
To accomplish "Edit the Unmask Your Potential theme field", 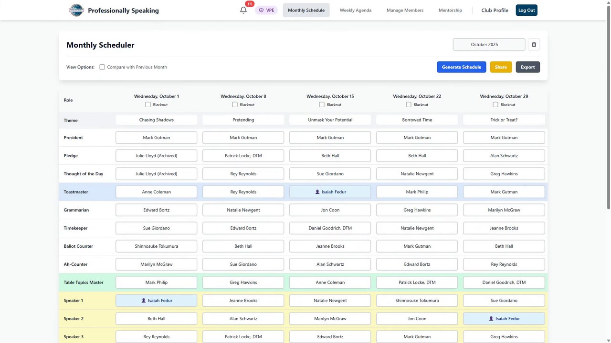I will (x=330, y=120).
